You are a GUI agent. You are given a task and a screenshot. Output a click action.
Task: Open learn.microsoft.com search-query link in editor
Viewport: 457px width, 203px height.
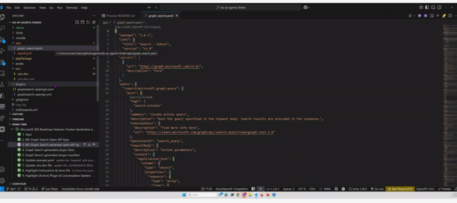210,132
